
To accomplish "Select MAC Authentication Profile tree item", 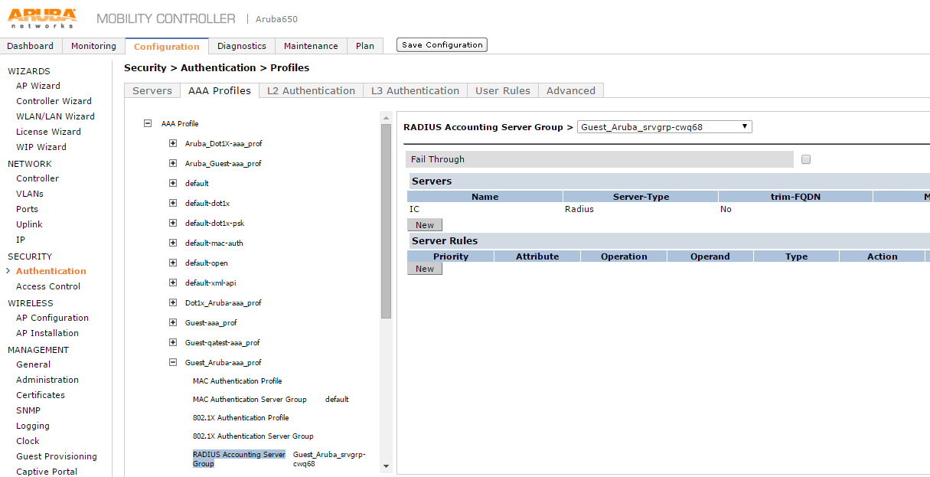I will [x=237, y=381].
